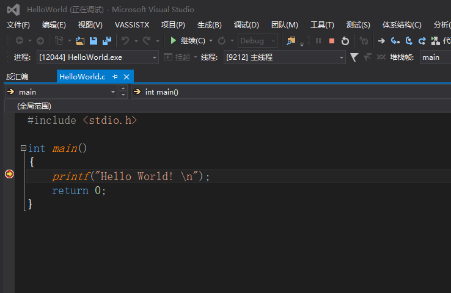The width and height of the screenshot is (451, 293).
Task: Click the thread filter funnel icon
Action: (x=354, y=57)
